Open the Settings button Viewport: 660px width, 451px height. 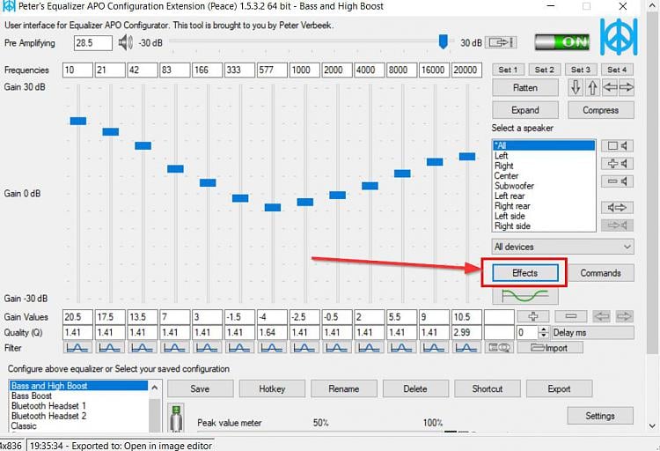tap(600, 416)
